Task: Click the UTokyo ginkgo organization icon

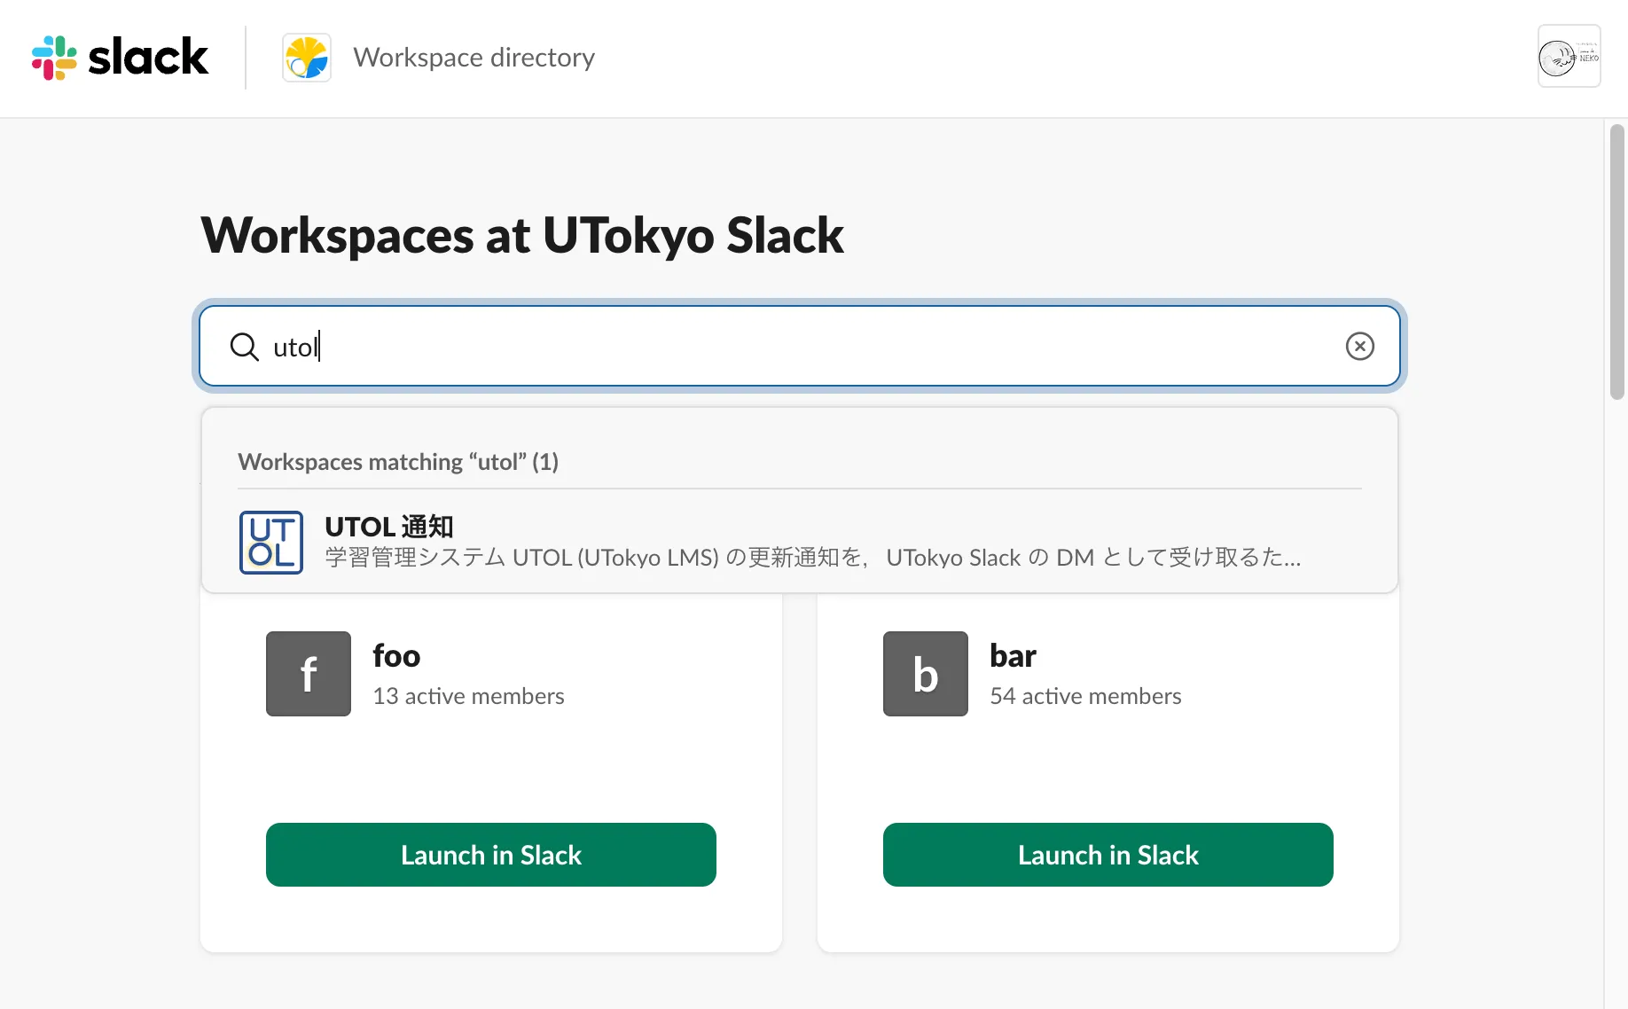Action: [307, 58]
